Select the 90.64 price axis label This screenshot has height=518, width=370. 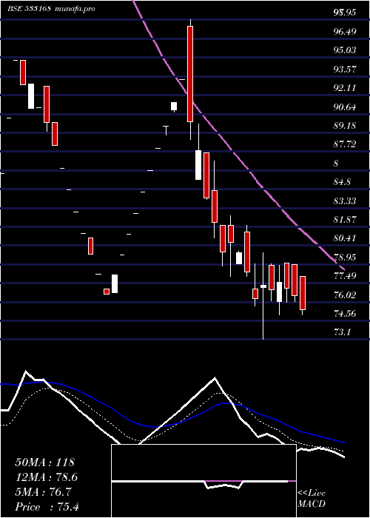(345, 107)
